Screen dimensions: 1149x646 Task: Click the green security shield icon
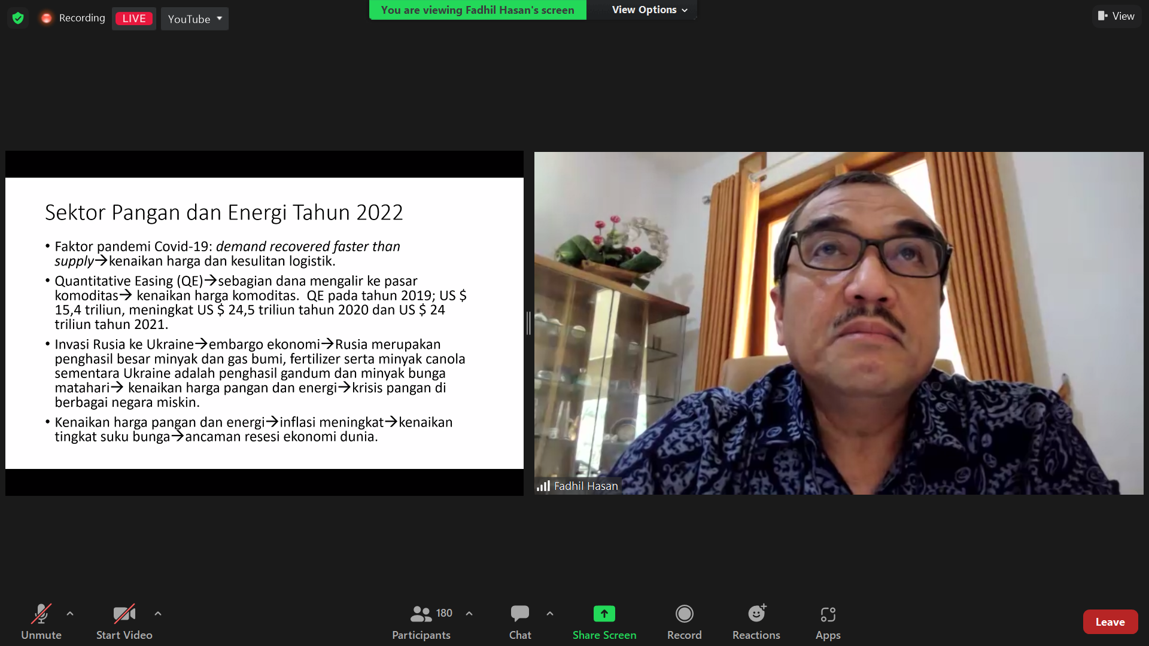pyautogui.click(x=17, y=17)
